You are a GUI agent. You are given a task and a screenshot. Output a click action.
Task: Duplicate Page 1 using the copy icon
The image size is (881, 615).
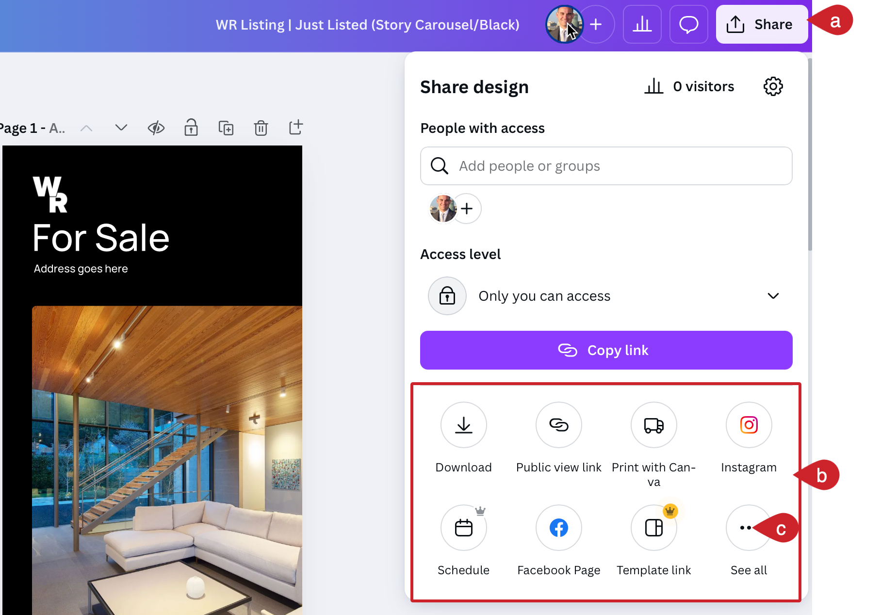click(x=226, y=128)
